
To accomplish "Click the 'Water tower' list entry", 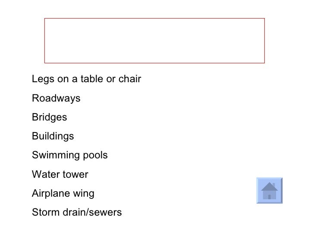I will 60,174.
